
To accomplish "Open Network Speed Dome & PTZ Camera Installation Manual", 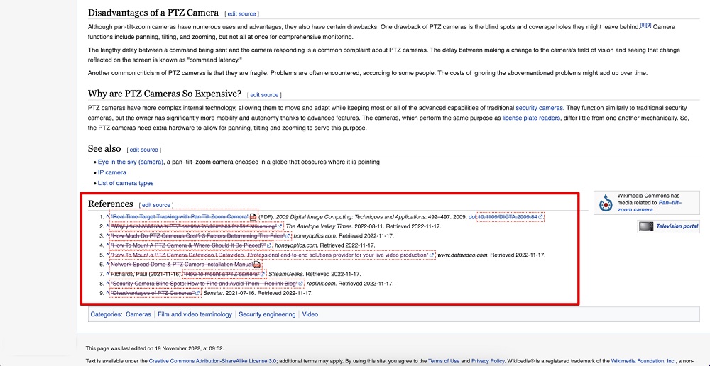I will point(182,265).
